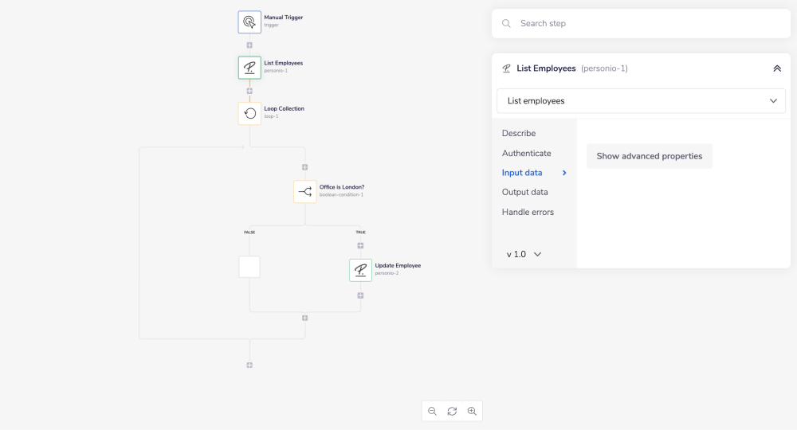
Task: Zoom out of the workflow canvas
Action: coord(432,411)
